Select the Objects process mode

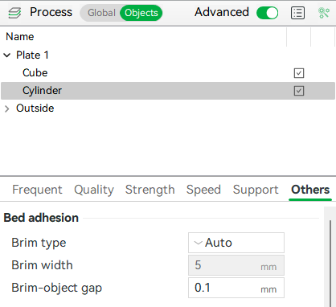coord(141,13)
